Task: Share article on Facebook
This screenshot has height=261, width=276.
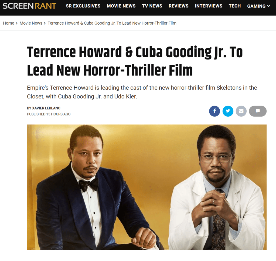Action: click(214, 111)
